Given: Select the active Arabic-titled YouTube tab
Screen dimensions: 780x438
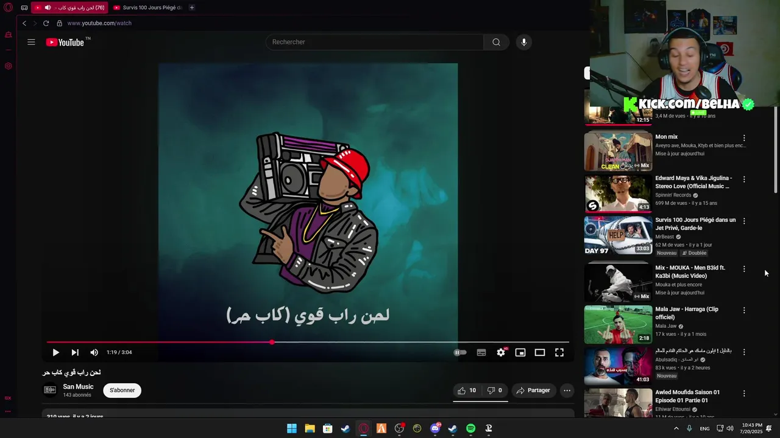Looking at the screenshot, I should click(69, 8).
